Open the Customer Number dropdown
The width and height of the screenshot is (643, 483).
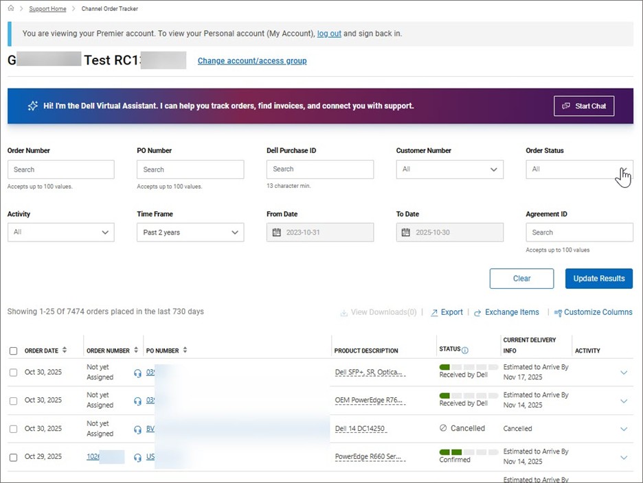click(449, 169)
